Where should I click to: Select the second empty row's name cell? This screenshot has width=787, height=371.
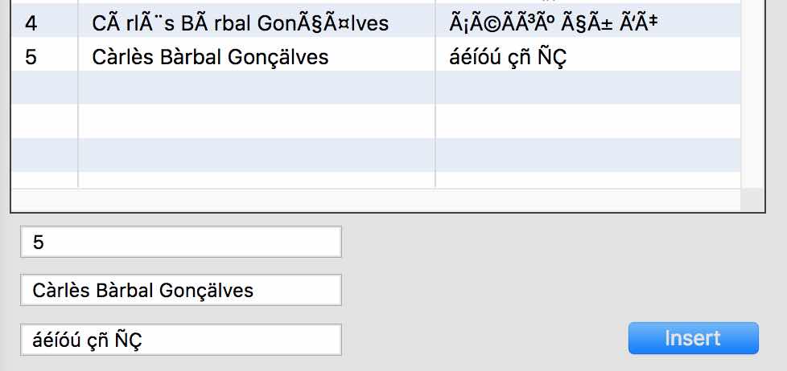click(256, 121)
